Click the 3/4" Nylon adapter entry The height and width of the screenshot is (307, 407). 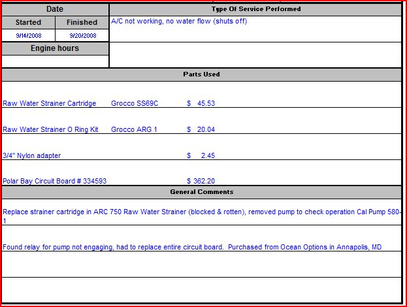coord(31,155)
